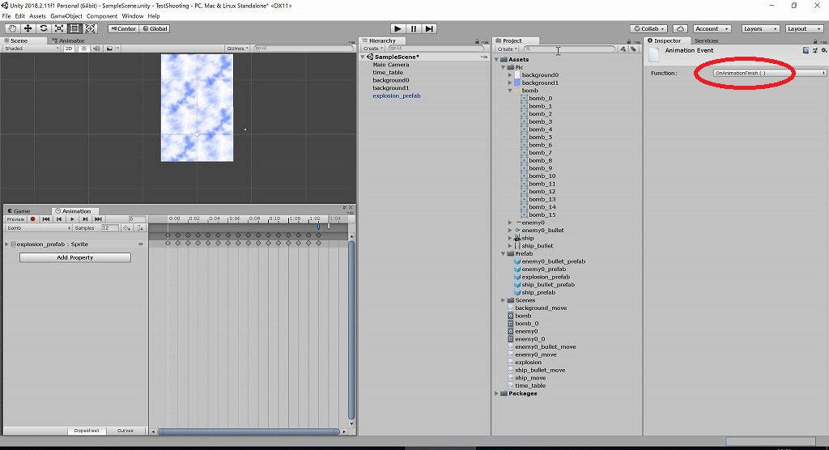The image size is (829, 450).
Task: Switch to the Game tab
Action: (x=19, y=211)
